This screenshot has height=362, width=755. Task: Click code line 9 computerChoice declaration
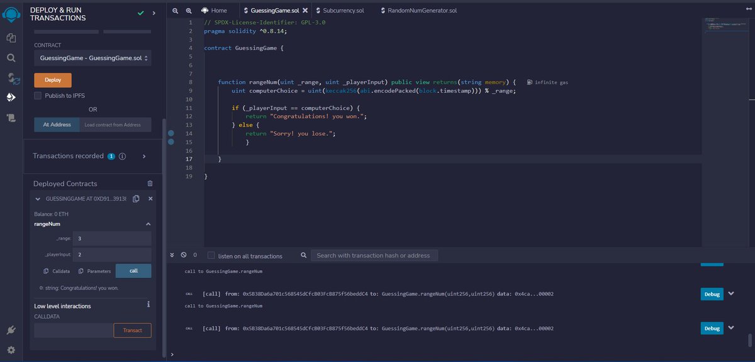[x=374, y=90]
